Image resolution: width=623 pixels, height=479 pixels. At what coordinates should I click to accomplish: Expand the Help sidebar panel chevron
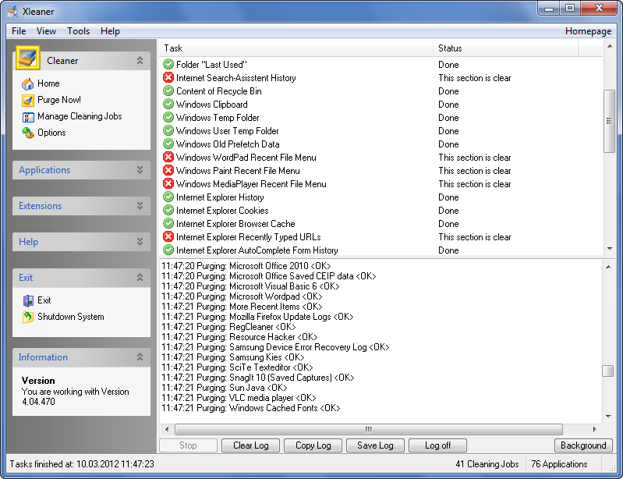[x=140, y=242]
